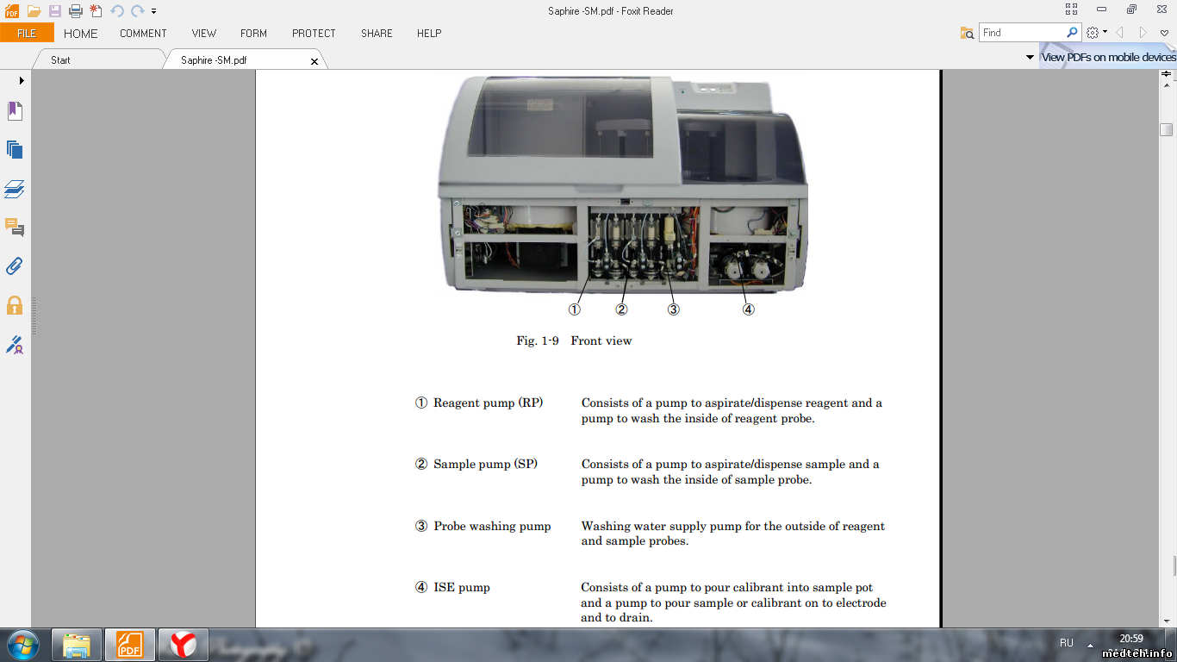Switch to the Start tab

[x=60, y=60]
